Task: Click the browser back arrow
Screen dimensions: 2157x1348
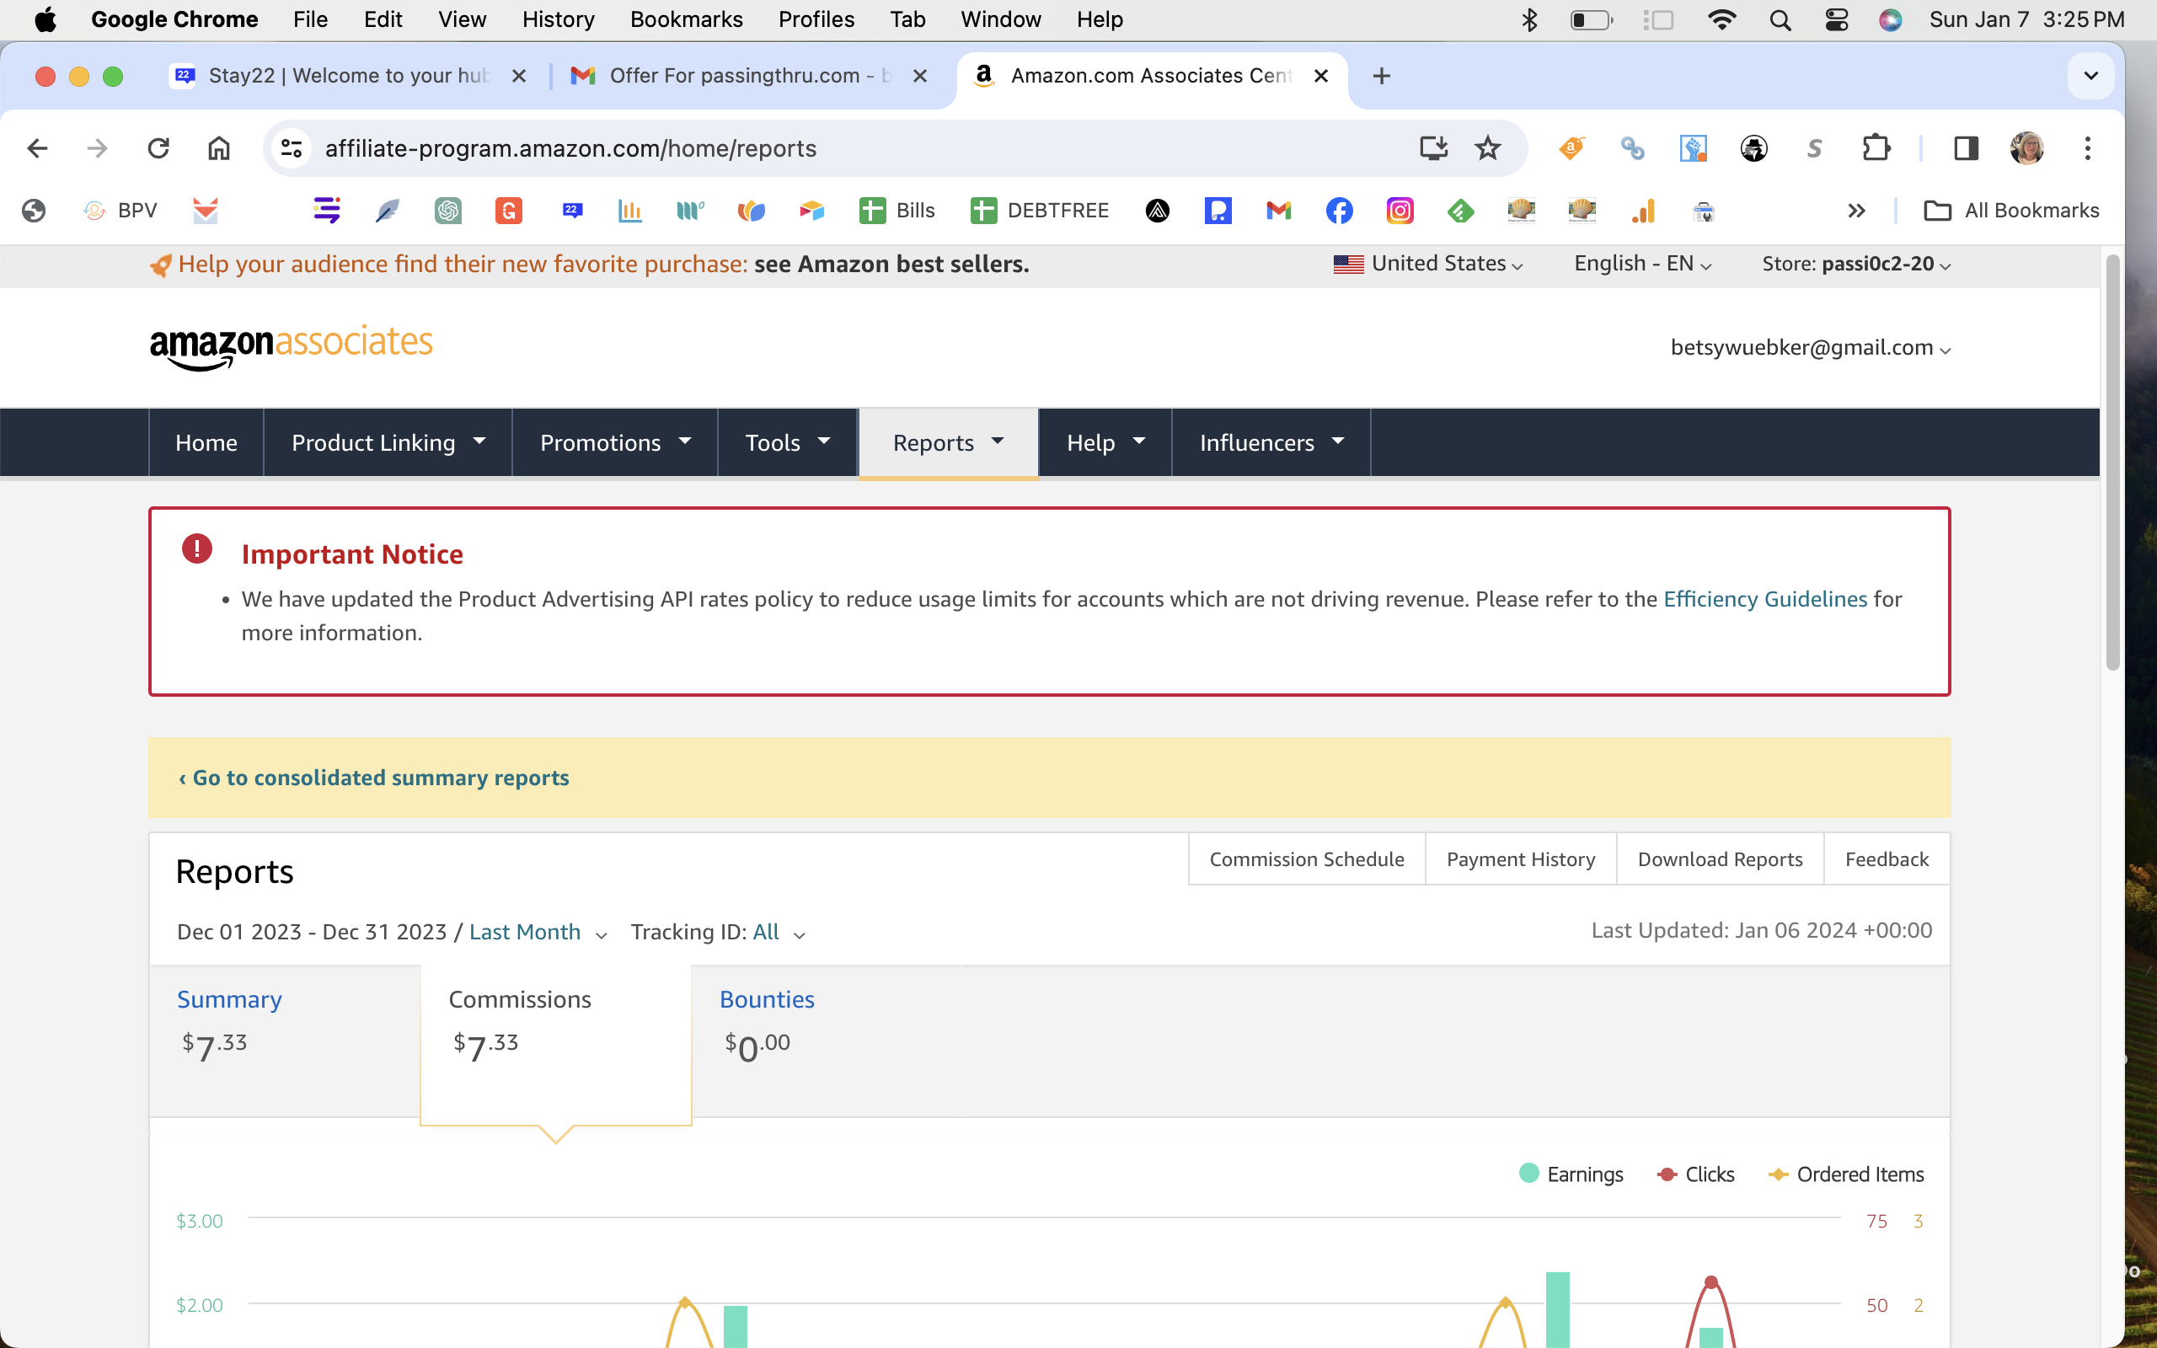Action: (36, 148)
